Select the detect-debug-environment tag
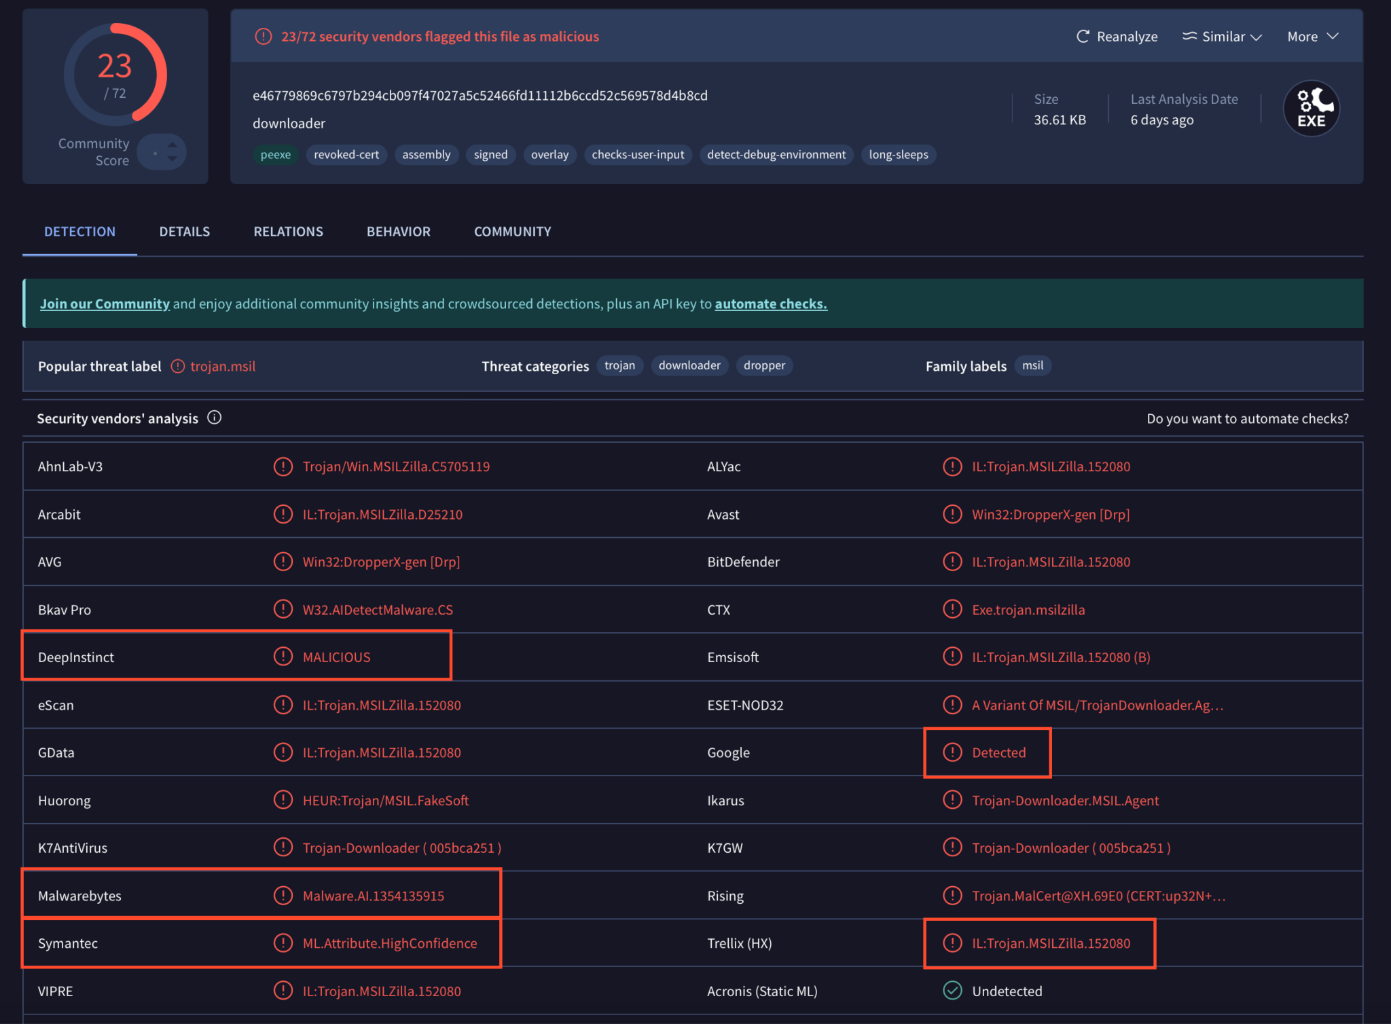The width and height of the screenshot is (1391, 1024). tap(776, 155)
